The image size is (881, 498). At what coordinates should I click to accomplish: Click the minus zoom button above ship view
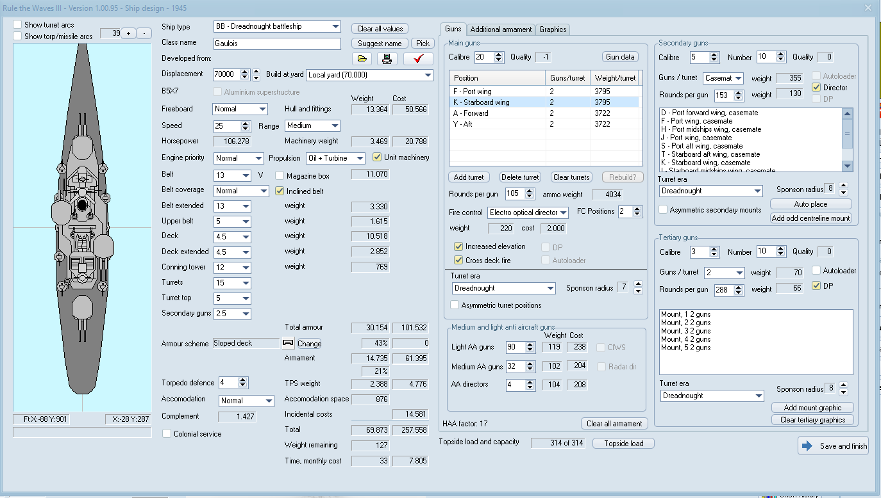pyautogui.click(x=145, y=33)
